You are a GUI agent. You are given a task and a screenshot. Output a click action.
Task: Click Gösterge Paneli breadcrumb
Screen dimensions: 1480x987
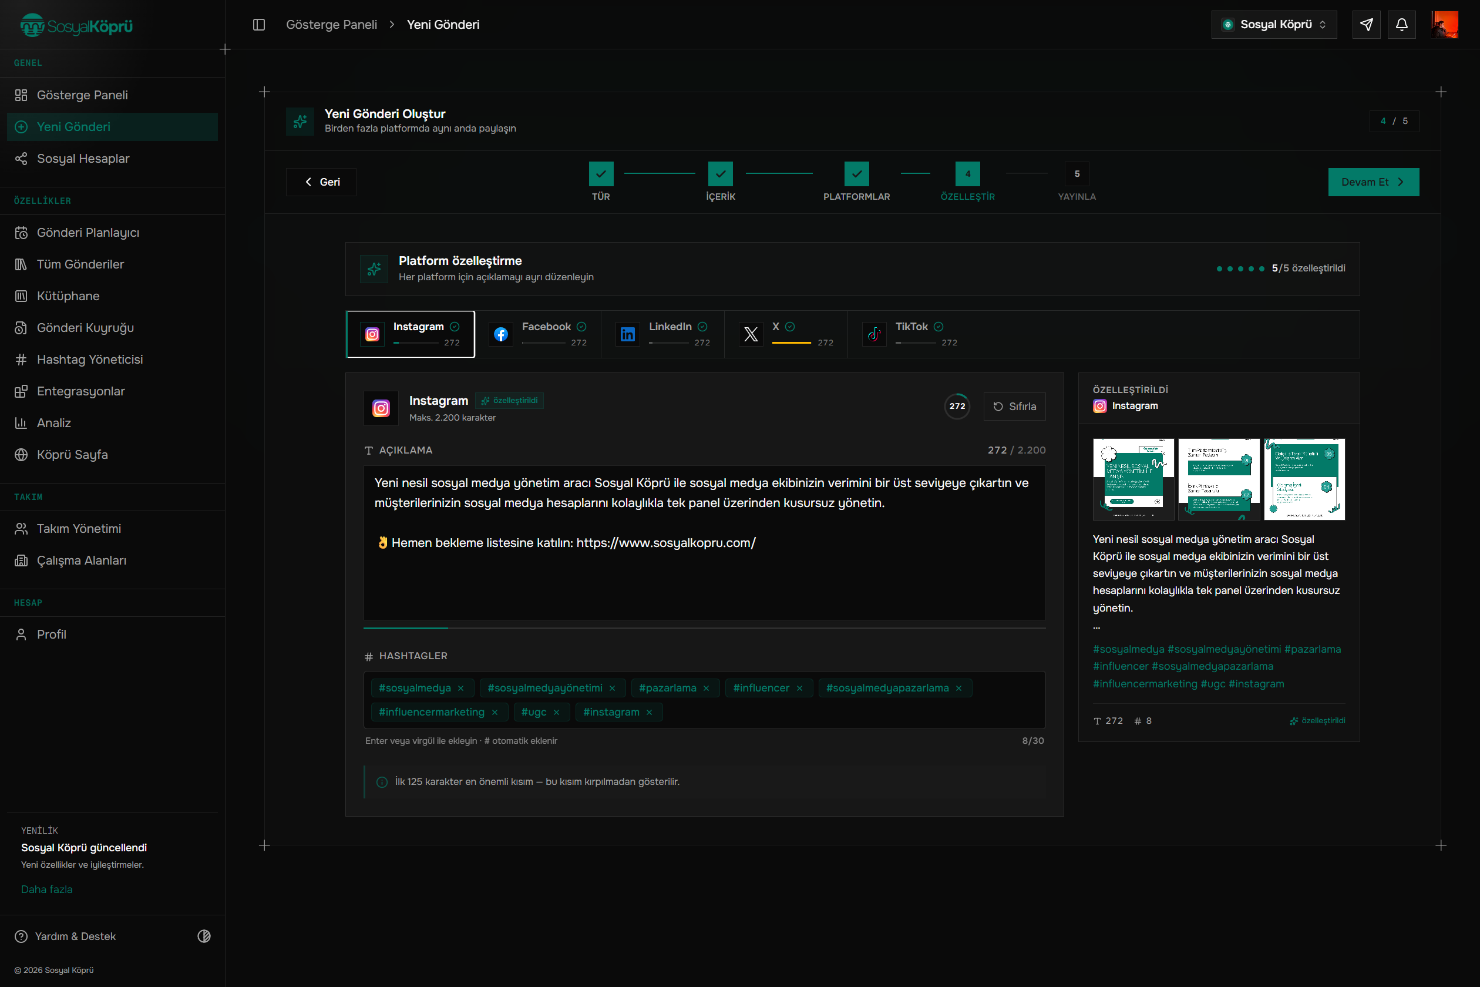(x=332, y=25)
